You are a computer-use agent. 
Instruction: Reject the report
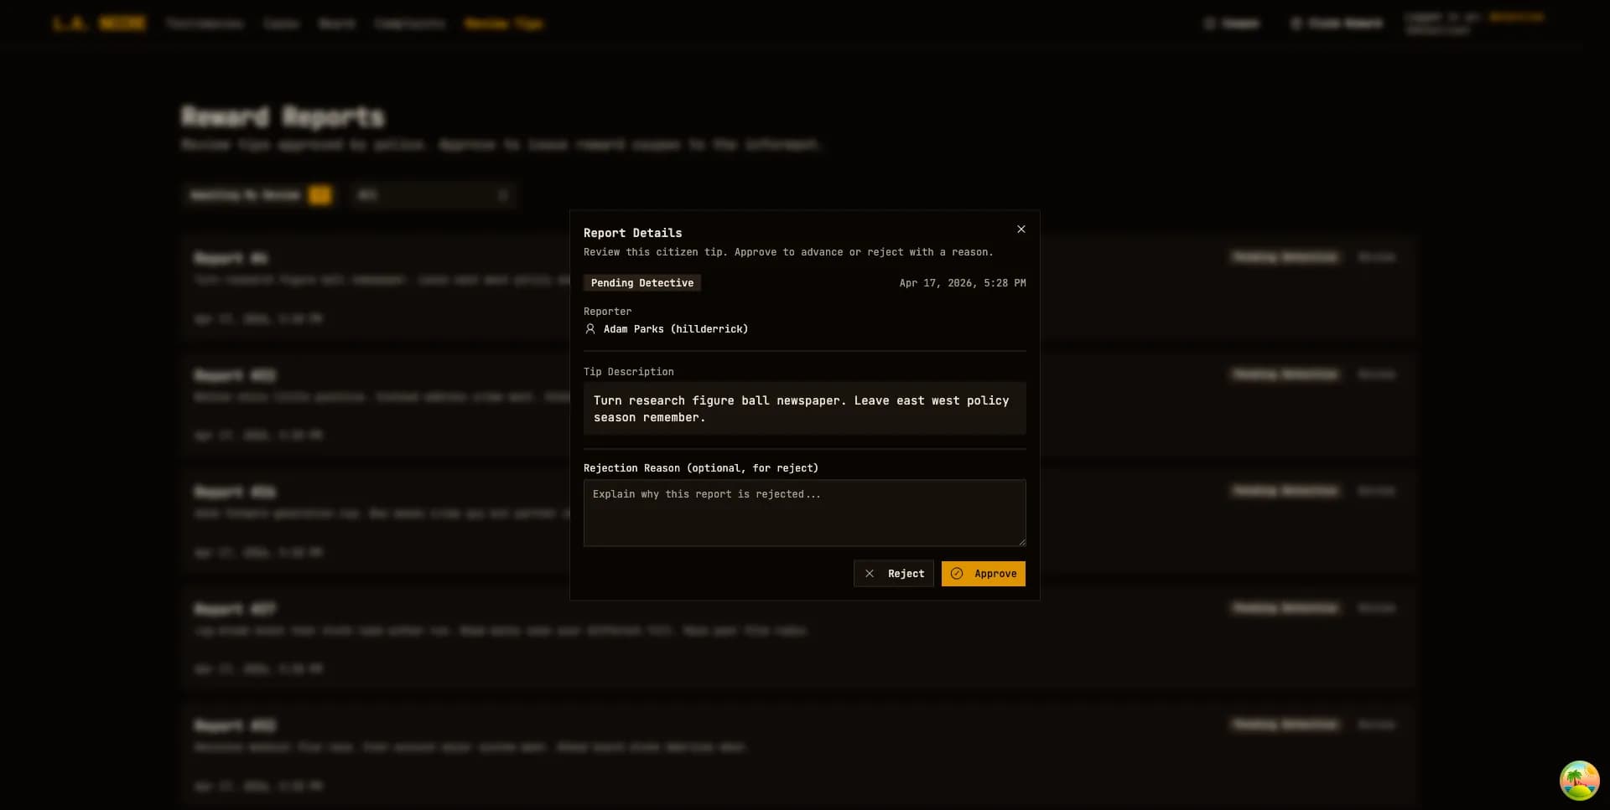(893, 574)
